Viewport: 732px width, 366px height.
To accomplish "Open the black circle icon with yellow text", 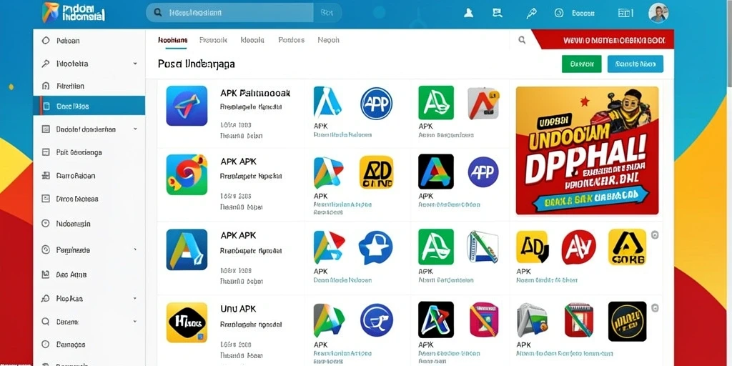I will click(628, 321).
